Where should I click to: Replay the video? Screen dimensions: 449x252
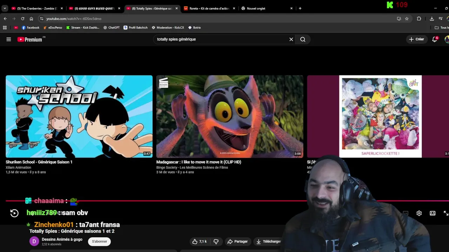14,213
